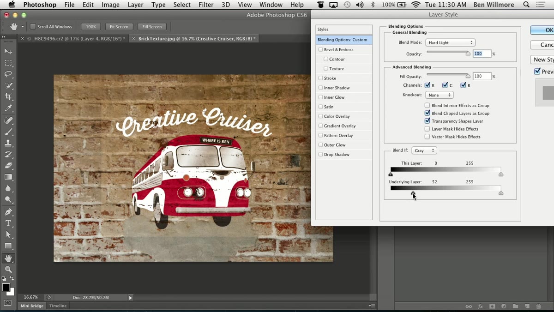554x312 pixels.
Task: Select the Rectangular Marquee tool
Action: 8,63
